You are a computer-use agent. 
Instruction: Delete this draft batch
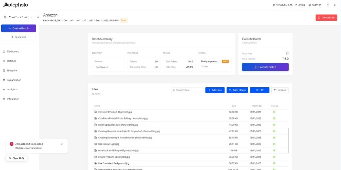326,18
